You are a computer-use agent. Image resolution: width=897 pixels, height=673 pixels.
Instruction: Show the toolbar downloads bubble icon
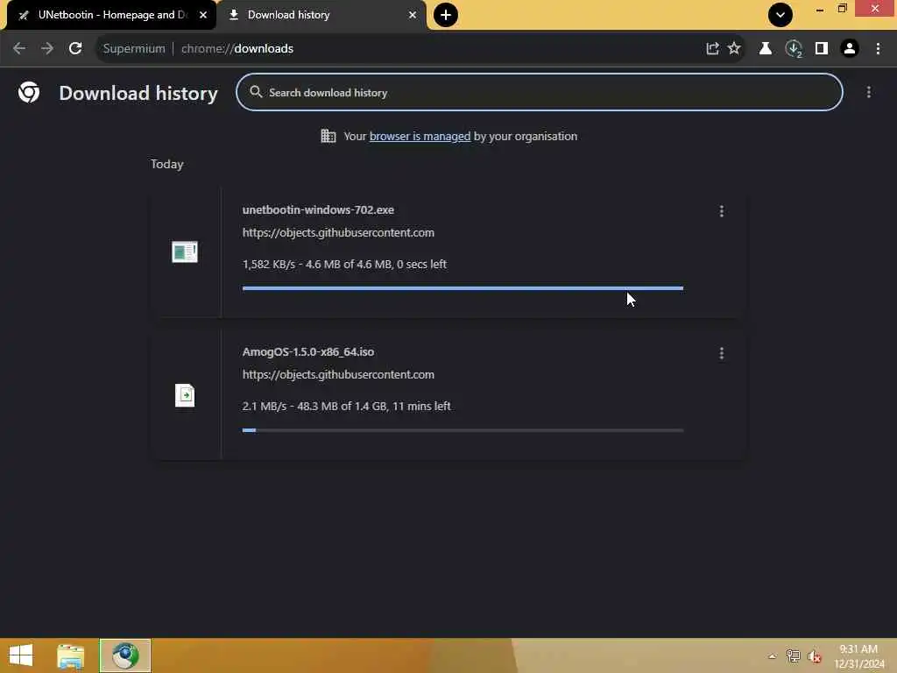tap(794, 49)
